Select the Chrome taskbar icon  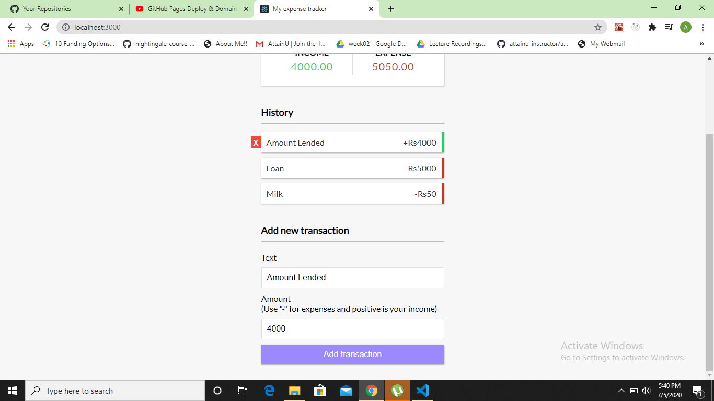[x=372, y=391]
